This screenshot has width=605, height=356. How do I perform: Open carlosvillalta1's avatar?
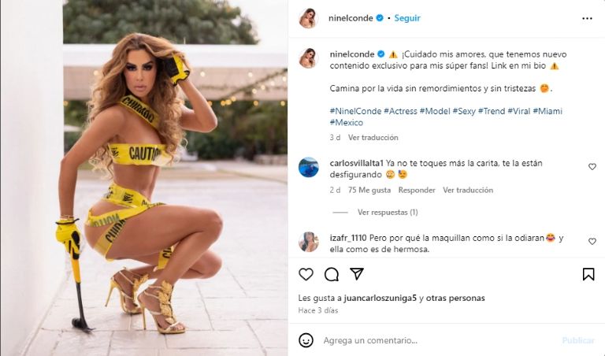pos(309,168)
